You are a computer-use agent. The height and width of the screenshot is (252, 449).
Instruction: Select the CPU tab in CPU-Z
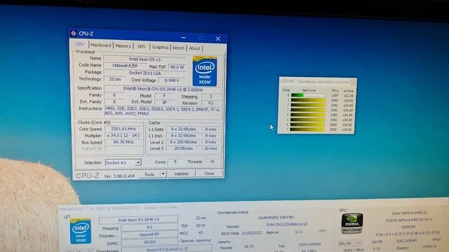(79, 44)
